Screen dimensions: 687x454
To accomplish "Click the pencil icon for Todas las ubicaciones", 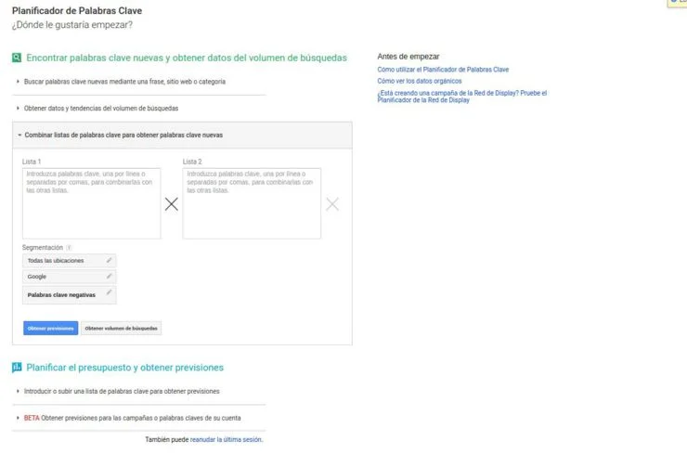I will pyautogui.click(x=109, y=260).
